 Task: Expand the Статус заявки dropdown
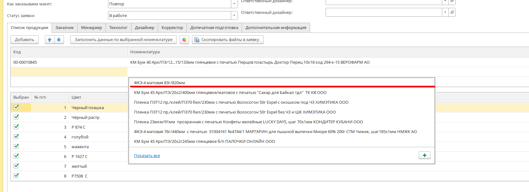(x=234, y=15)
